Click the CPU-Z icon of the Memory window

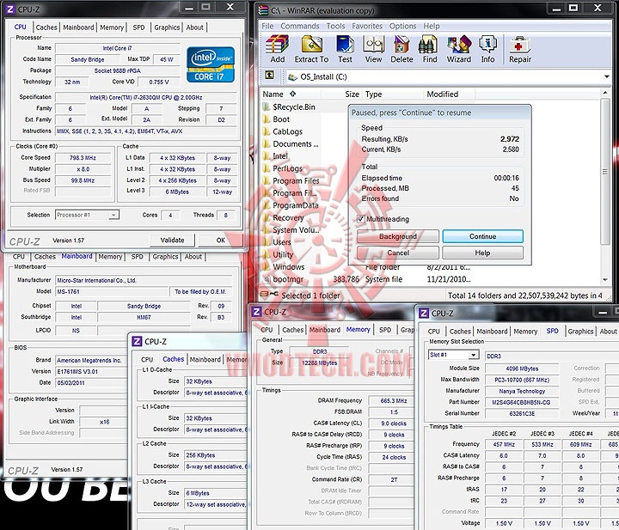tap(256, 312)
